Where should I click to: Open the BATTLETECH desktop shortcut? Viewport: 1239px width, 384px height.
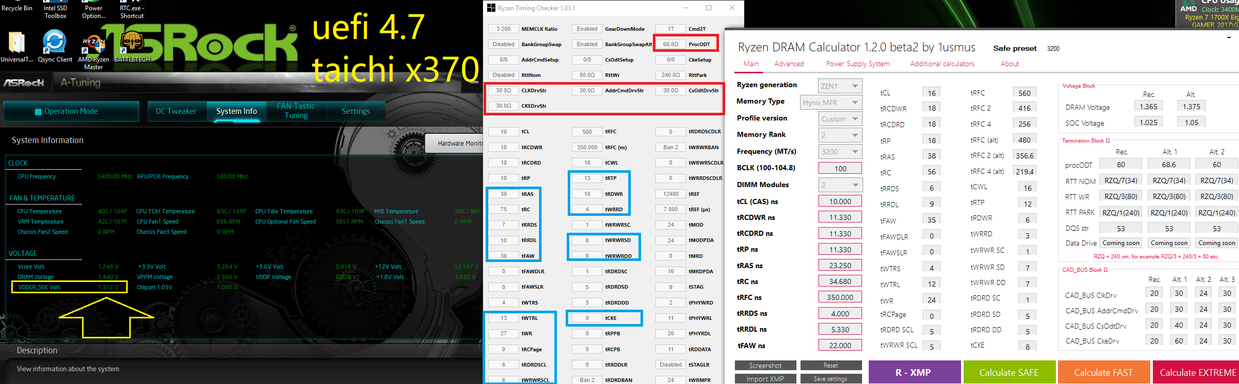click(x=132, y=46)
